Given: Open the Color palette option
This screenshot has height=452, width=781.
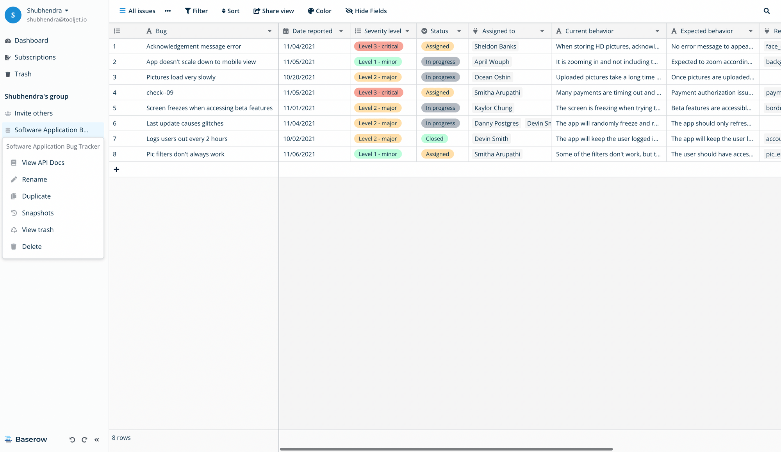Looking at the screenshot, I should (x=319, y=11).
